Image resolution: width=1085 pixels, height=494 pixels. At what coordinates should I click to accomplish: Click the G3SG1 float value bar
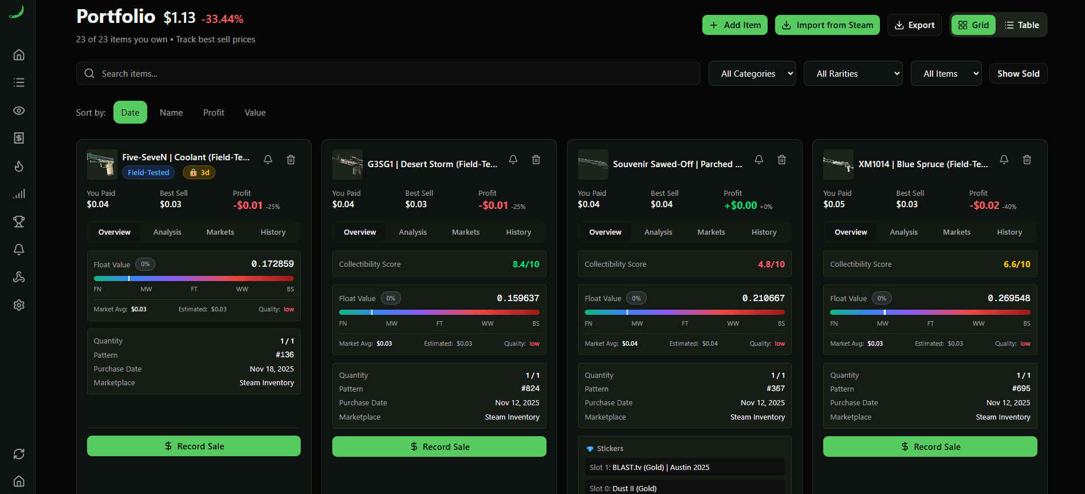pyautogui.click(x=439, y=312)
